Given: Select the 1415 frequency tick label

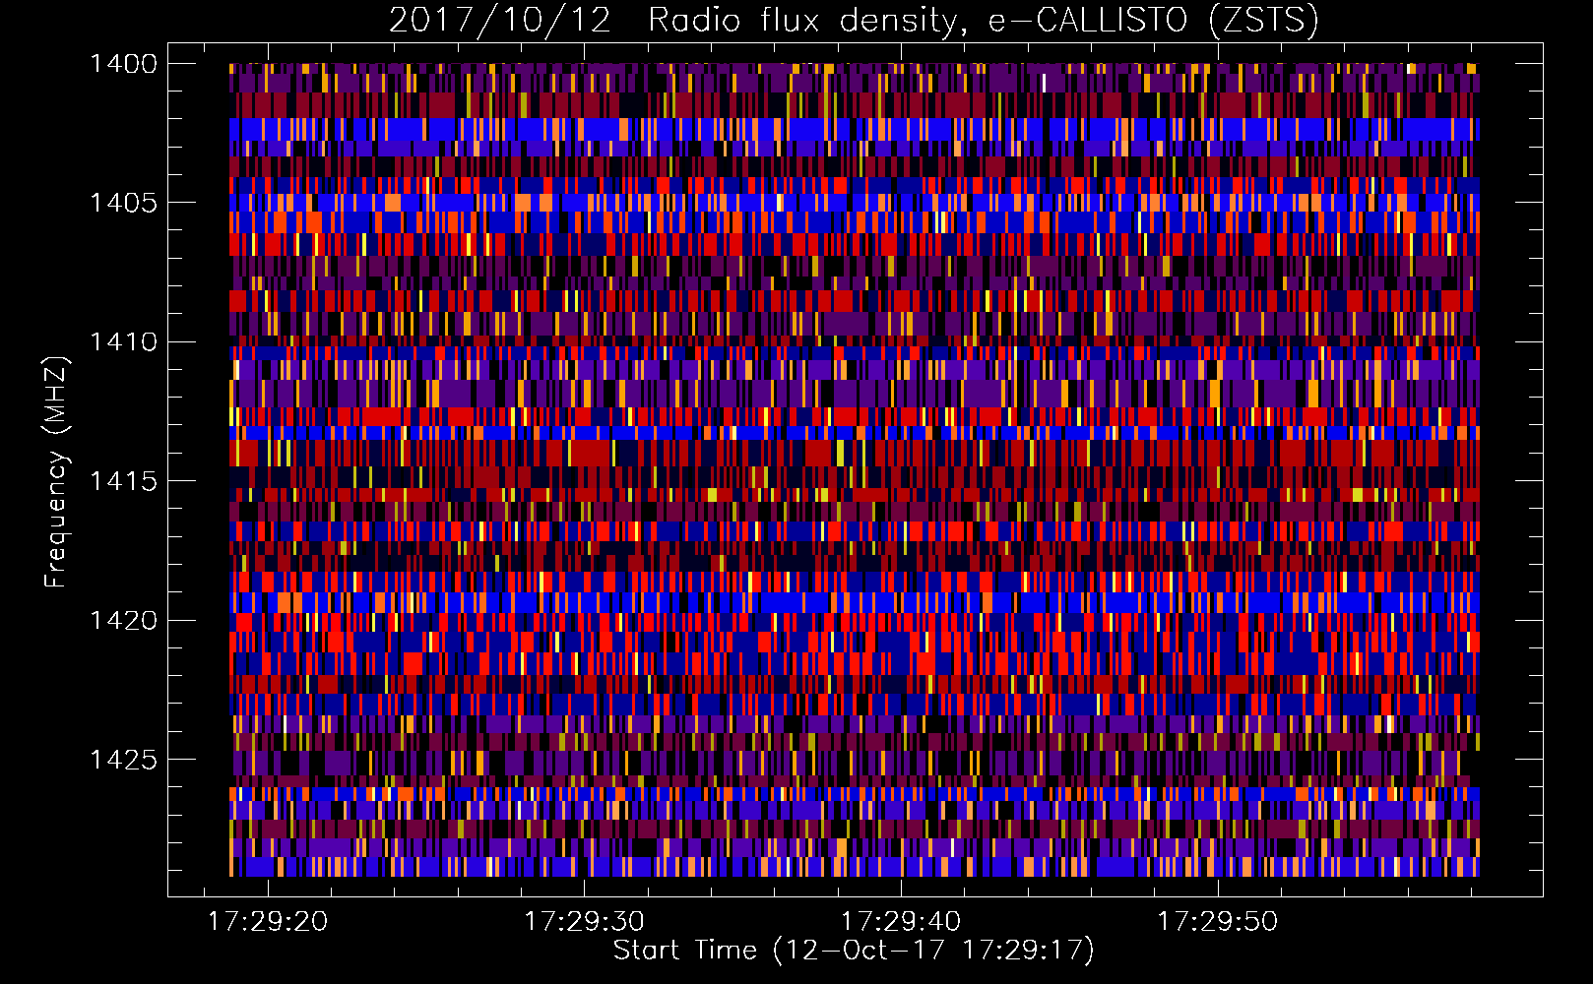Looking at the screenshot, I should pyautogui.click(x=124, y=481).
